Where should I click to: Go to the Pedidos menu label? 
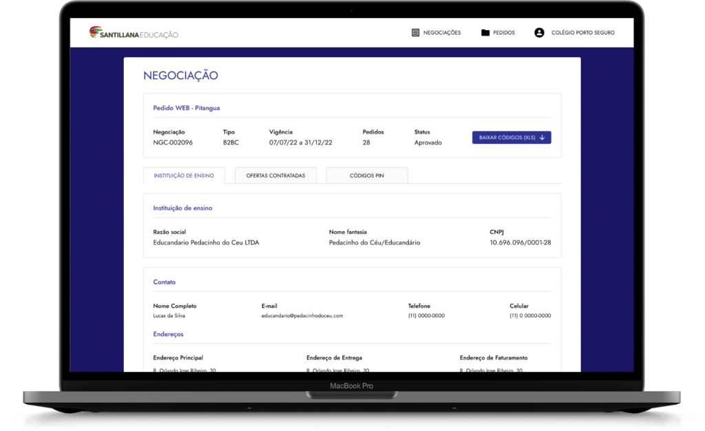coord(503,32)
